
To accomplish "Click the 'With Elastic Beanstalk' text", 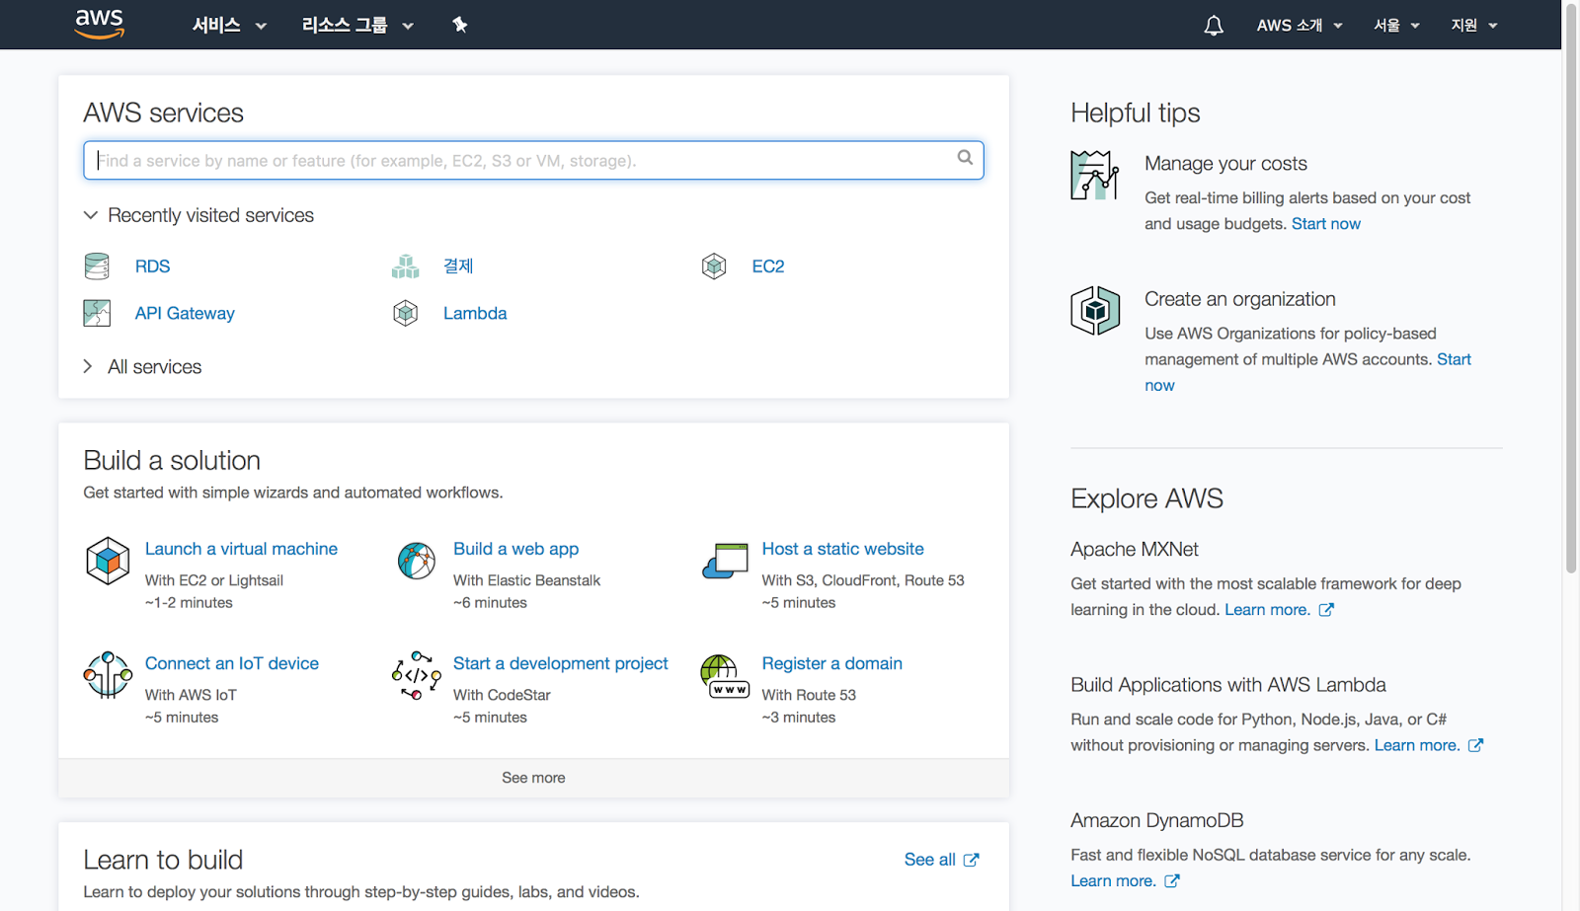I will click(526, 580).
